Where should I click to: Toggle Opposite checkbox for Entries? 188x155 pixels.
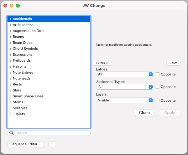click(x=157, y=74)
